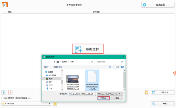
Task: Click the file list vertical scrollbar
Action: tap(124, 80)
